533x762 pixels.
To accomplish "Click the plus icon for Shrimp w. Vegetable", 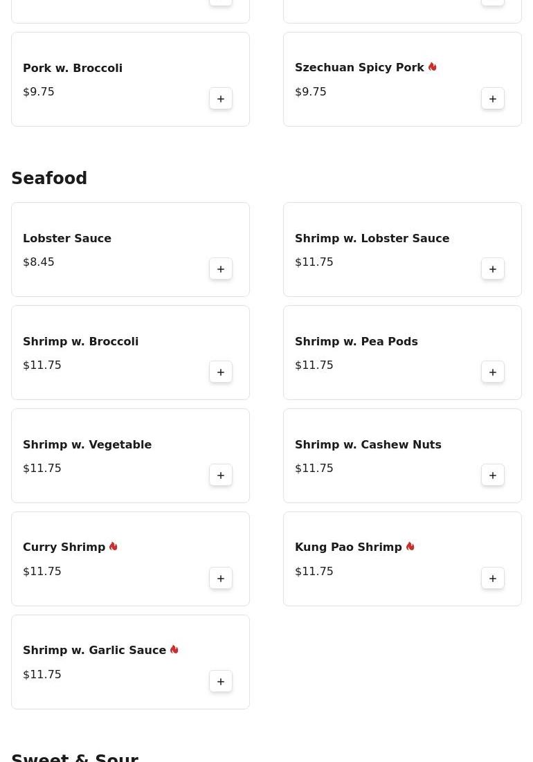I will pos(221,475).
